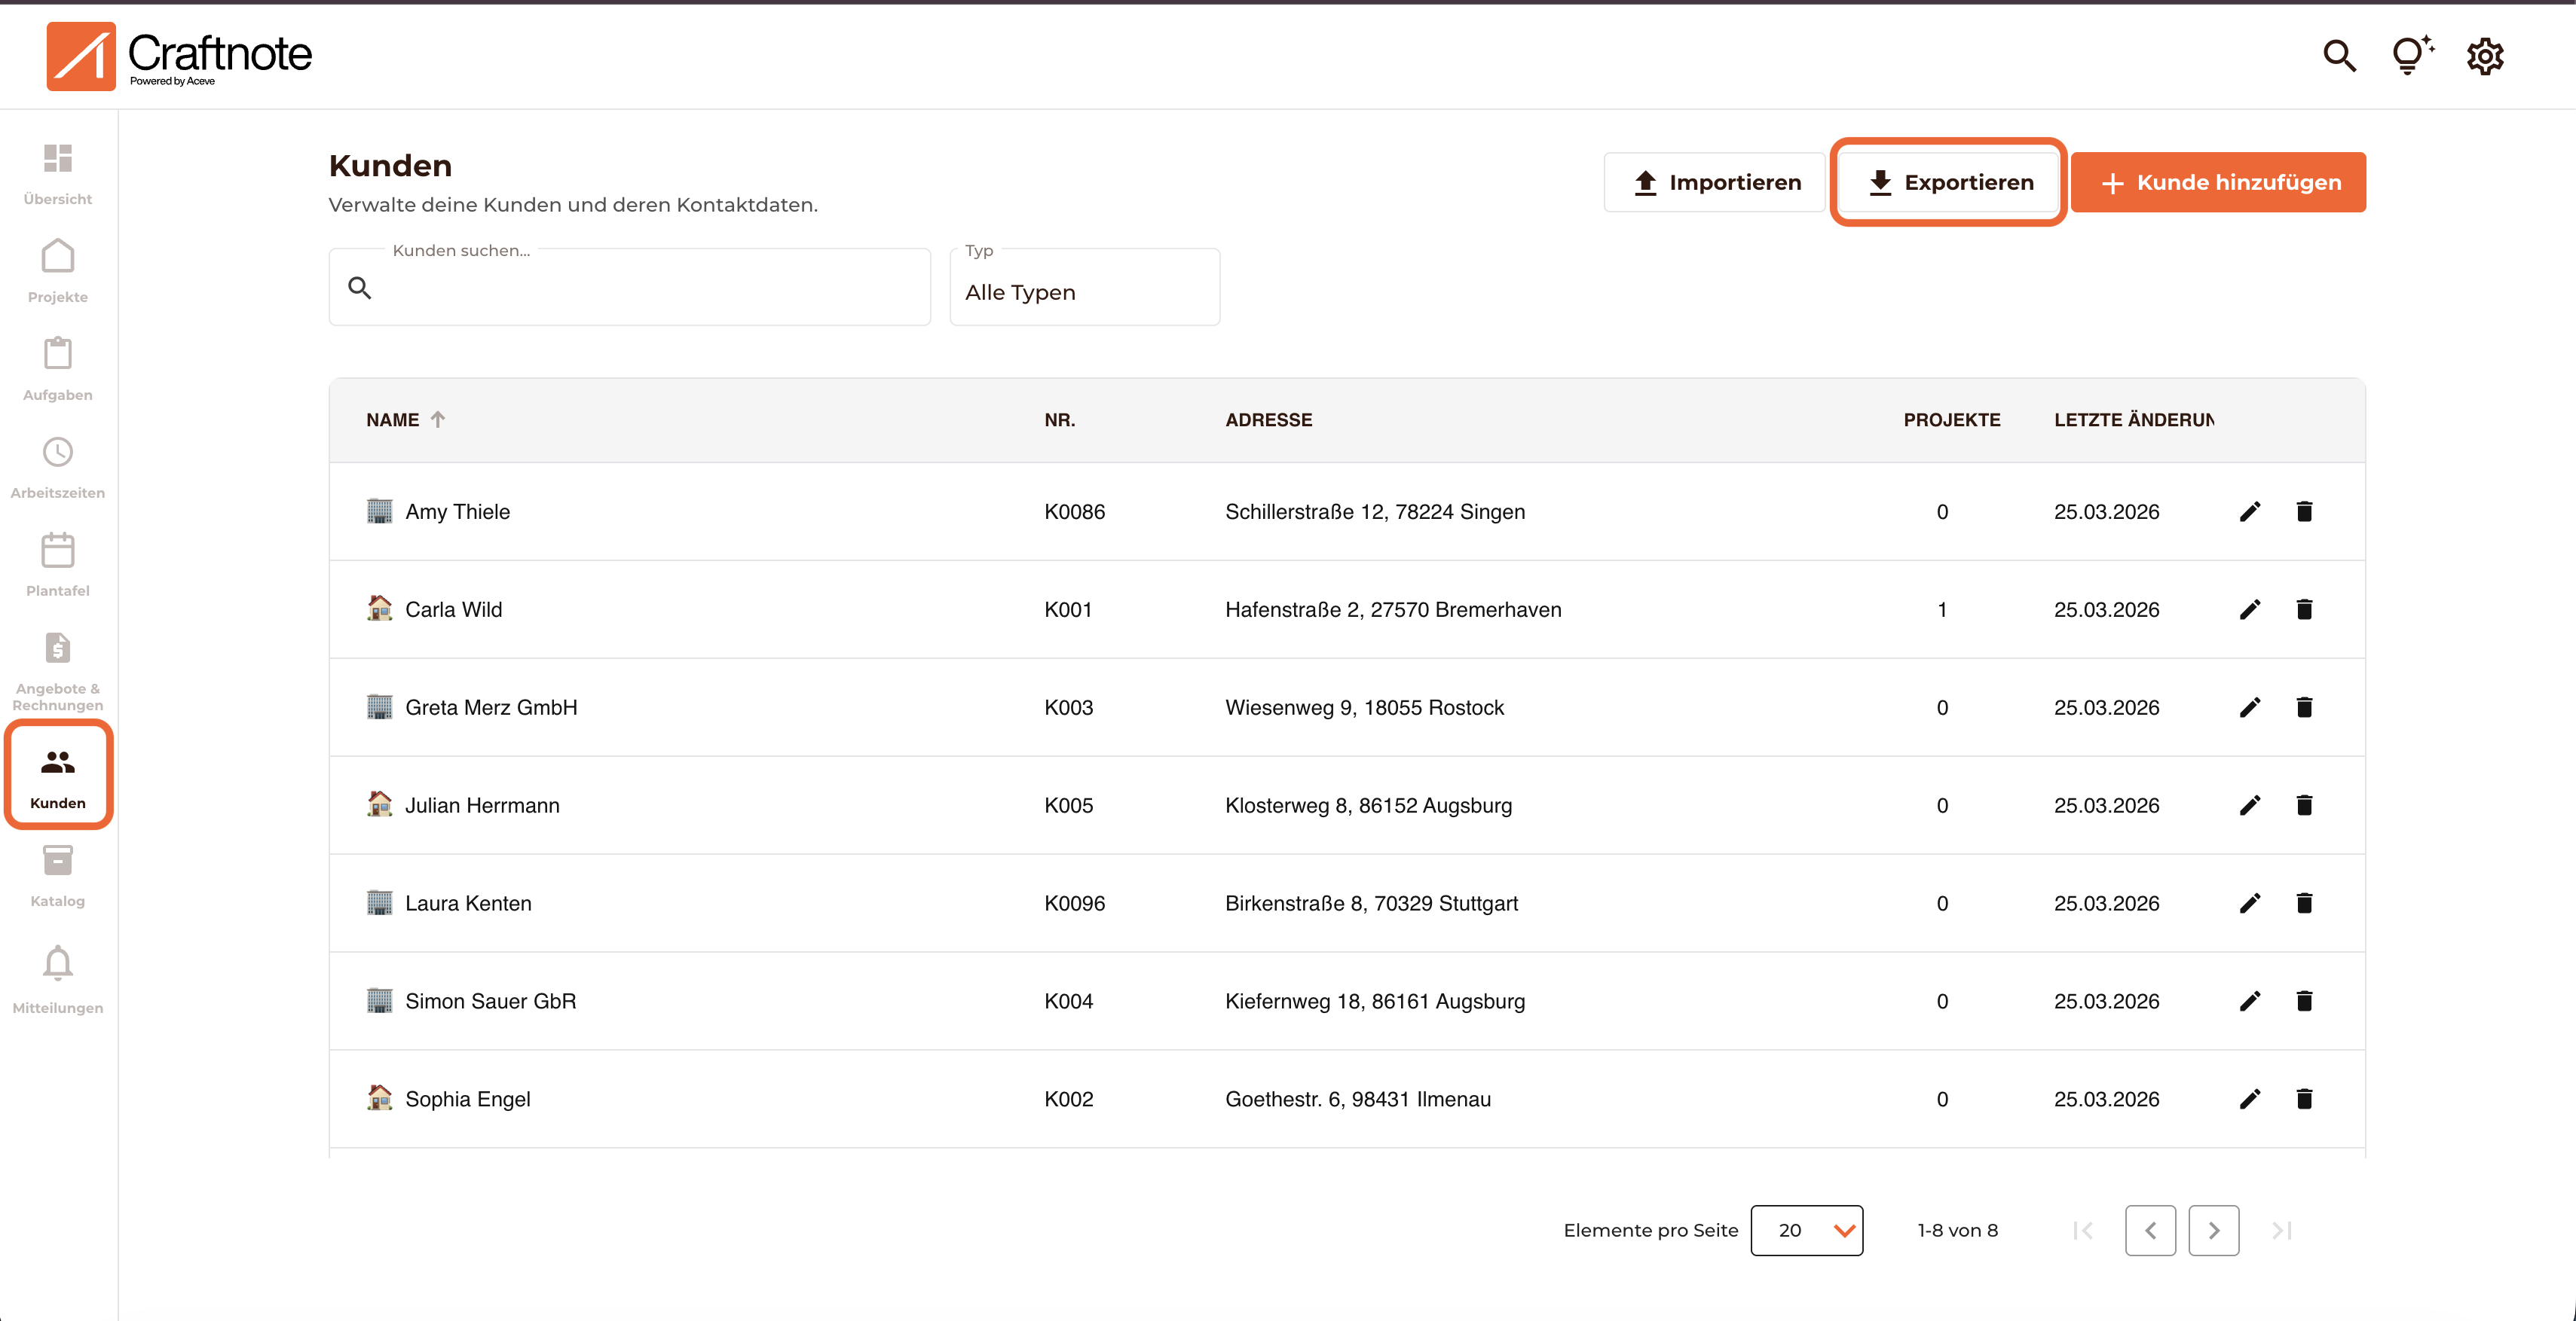Go to next page arrow
2576x1321 pixels.
(x=2213, y=1230)
